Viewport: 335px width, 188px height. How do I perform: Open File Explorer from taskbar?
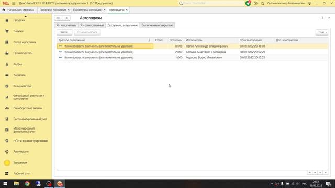[x=16, y=184]
